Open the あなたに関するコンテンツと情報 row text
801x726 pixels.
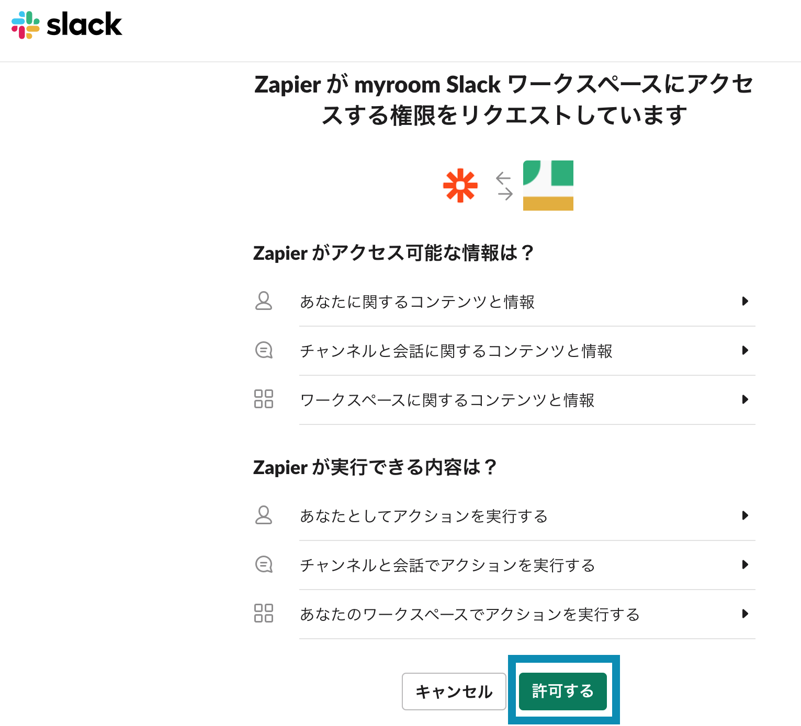click(417, 302)
